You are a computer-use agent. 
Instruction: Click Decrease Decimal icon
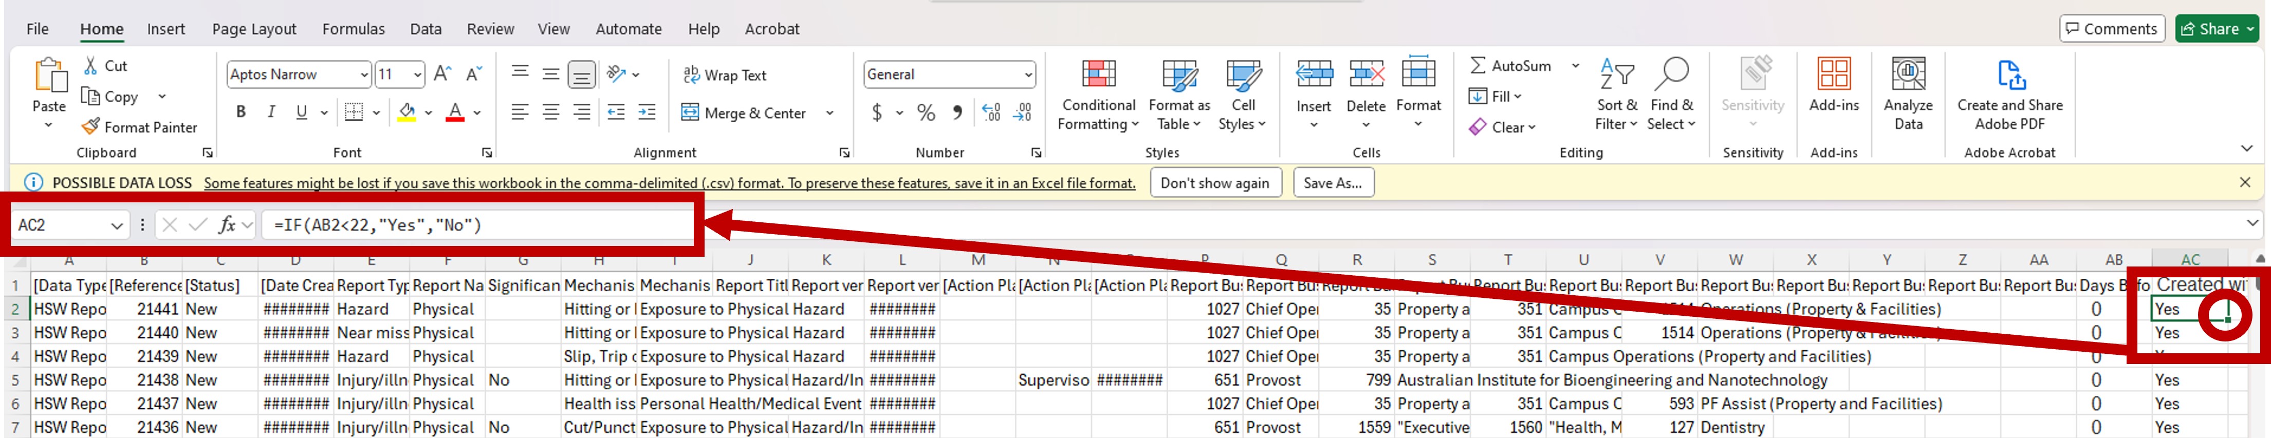[x=1023, y=113]
